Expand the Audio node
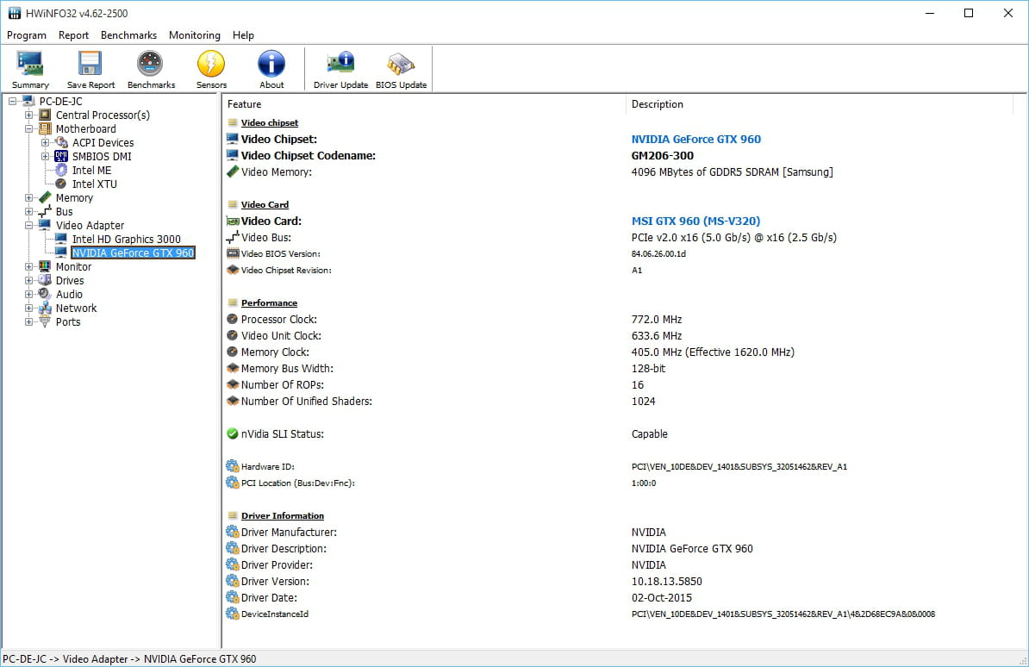The width and height of the screenshot is (1029, 667). pyautogui.click(x=29, y=294)
